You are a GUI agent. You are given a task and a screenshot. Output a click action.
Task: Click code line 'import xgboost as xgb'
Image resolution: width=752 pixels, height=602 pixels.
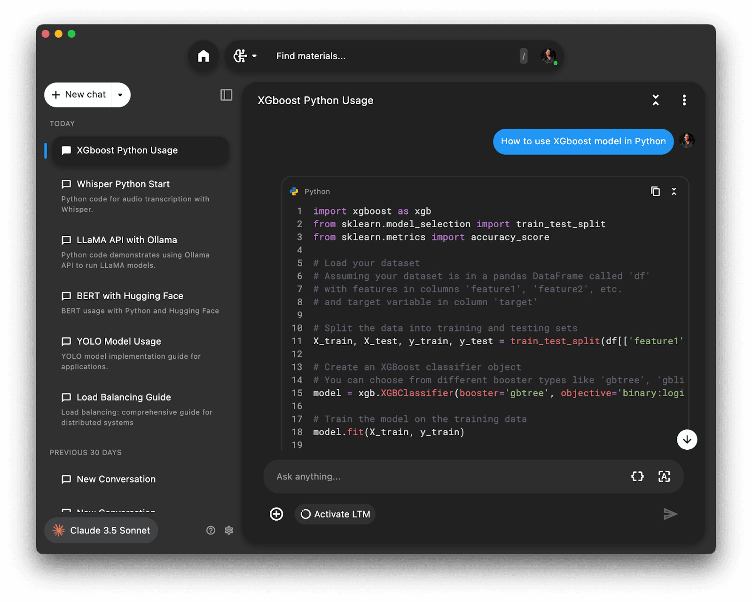(372, 211)
